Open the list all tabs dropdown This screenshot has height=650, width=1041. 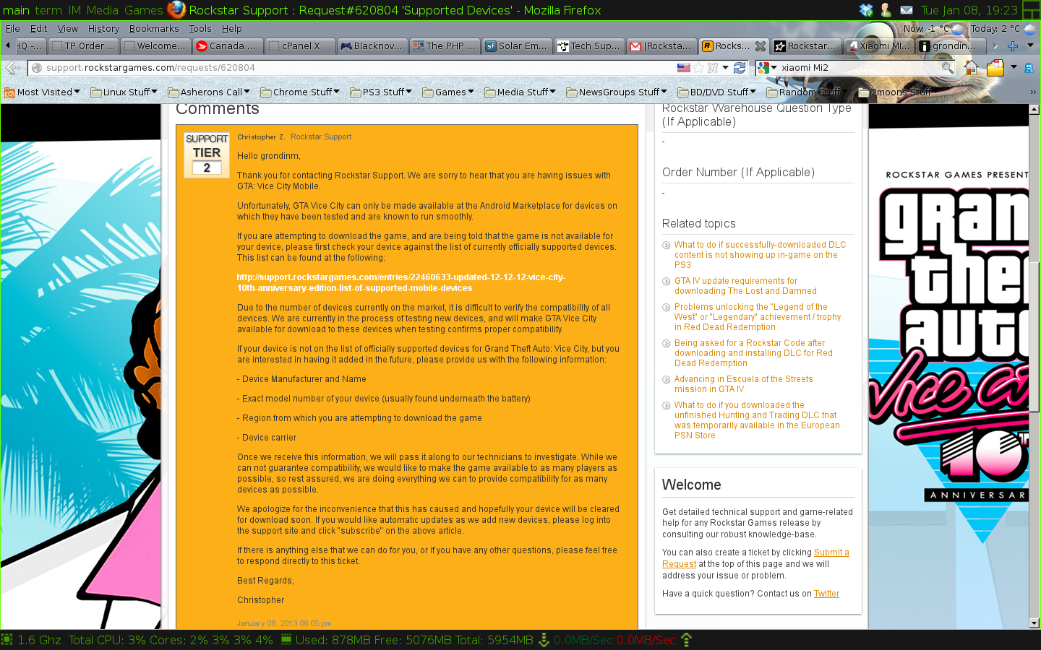[x=1030, y=45]
